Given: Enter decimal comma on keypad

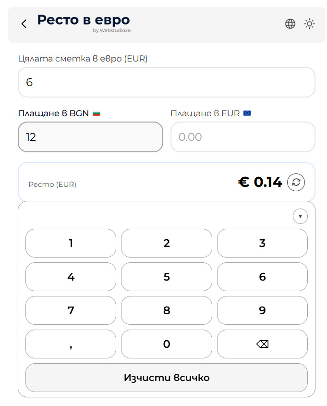Looking at the screenshot, I should click(x=71, y=344).
